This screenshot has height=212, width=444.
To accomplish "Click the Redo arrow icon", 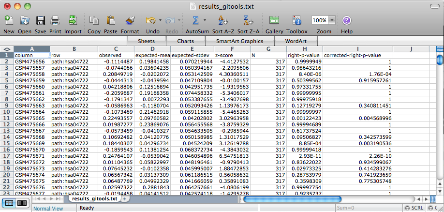I will pyautogui.click(x=170, y=20).
